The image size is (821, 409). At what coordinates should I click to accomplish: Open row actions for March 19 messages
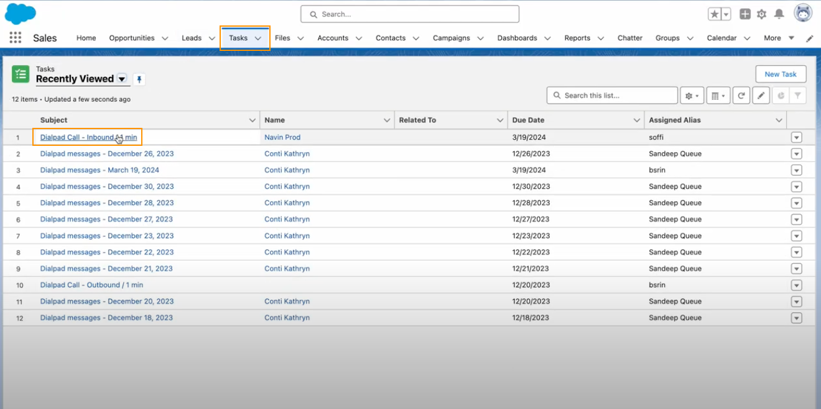click(x=796, y=170)
